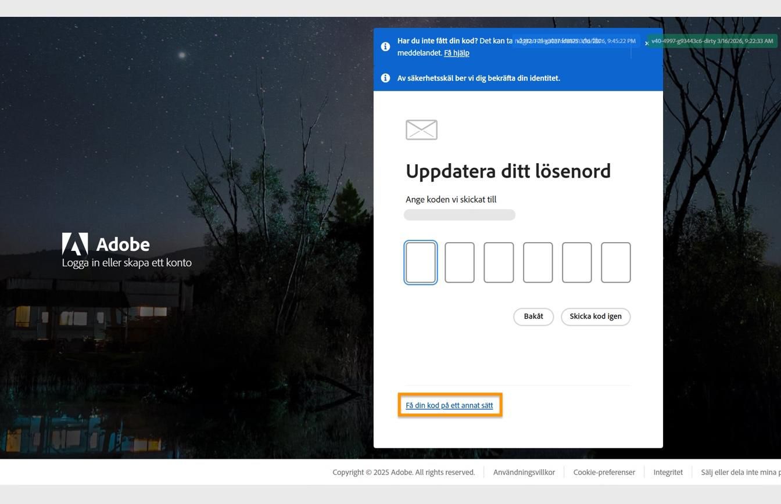Viewport: 781px width, 504px height.
Task: Click 'Få din kod på ett annat sätt'
Action: click(x=449, y=405)
